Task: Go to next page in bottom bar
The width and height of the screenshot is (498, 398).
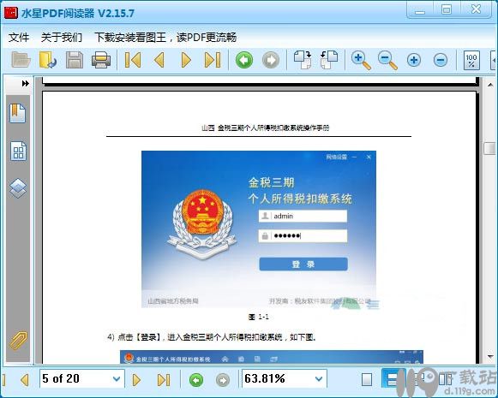Action: pos(136,380)
